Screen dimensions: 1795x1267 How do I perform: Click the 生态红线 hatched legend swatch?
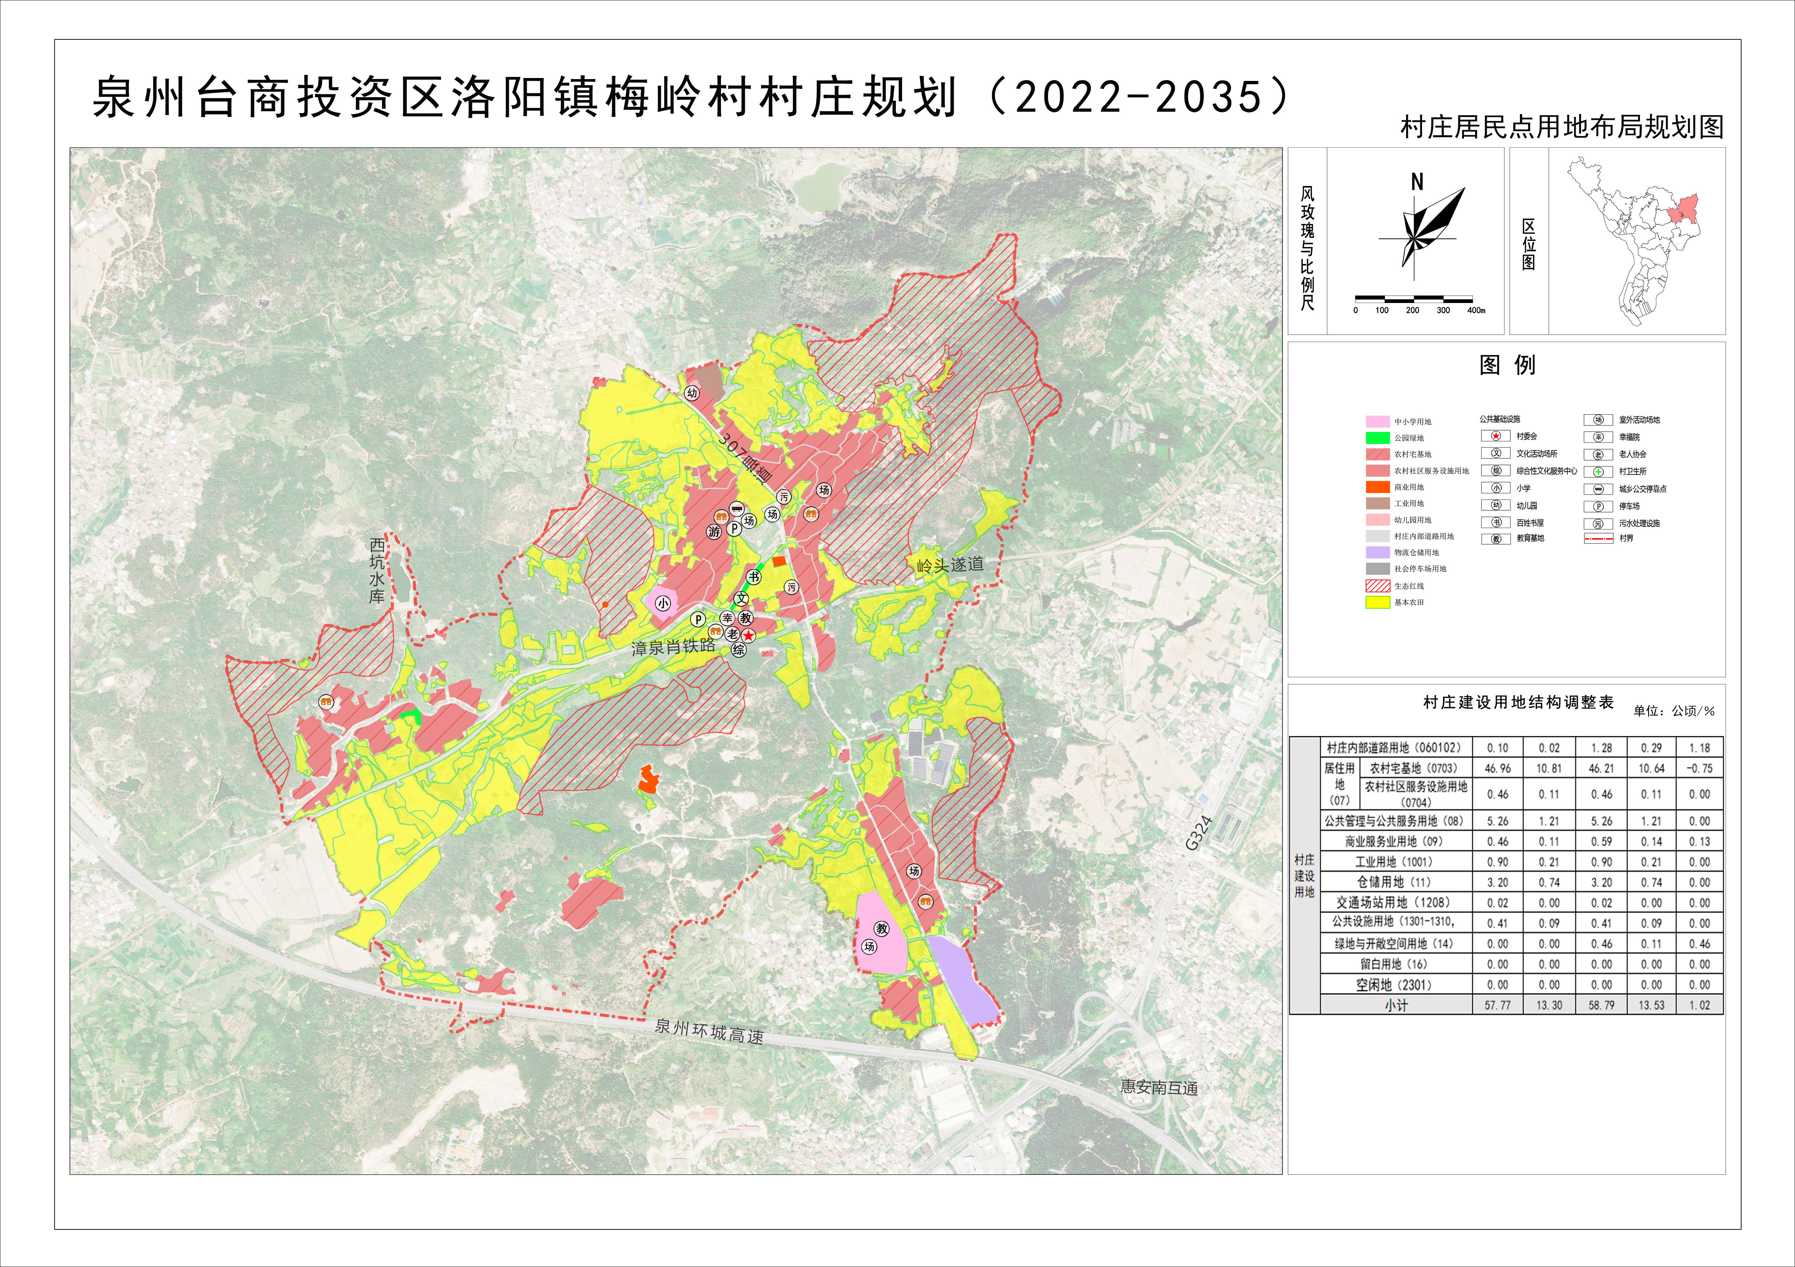pyautogui.click(x=1378, y=586)
